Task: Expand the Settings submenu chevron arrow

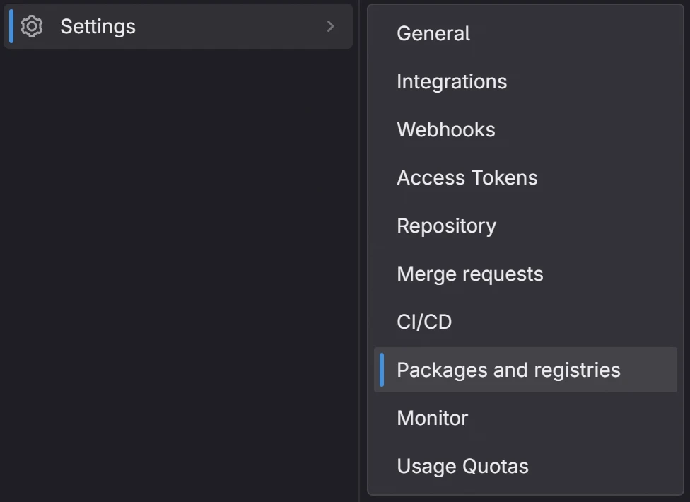Action: click(330, 26)
